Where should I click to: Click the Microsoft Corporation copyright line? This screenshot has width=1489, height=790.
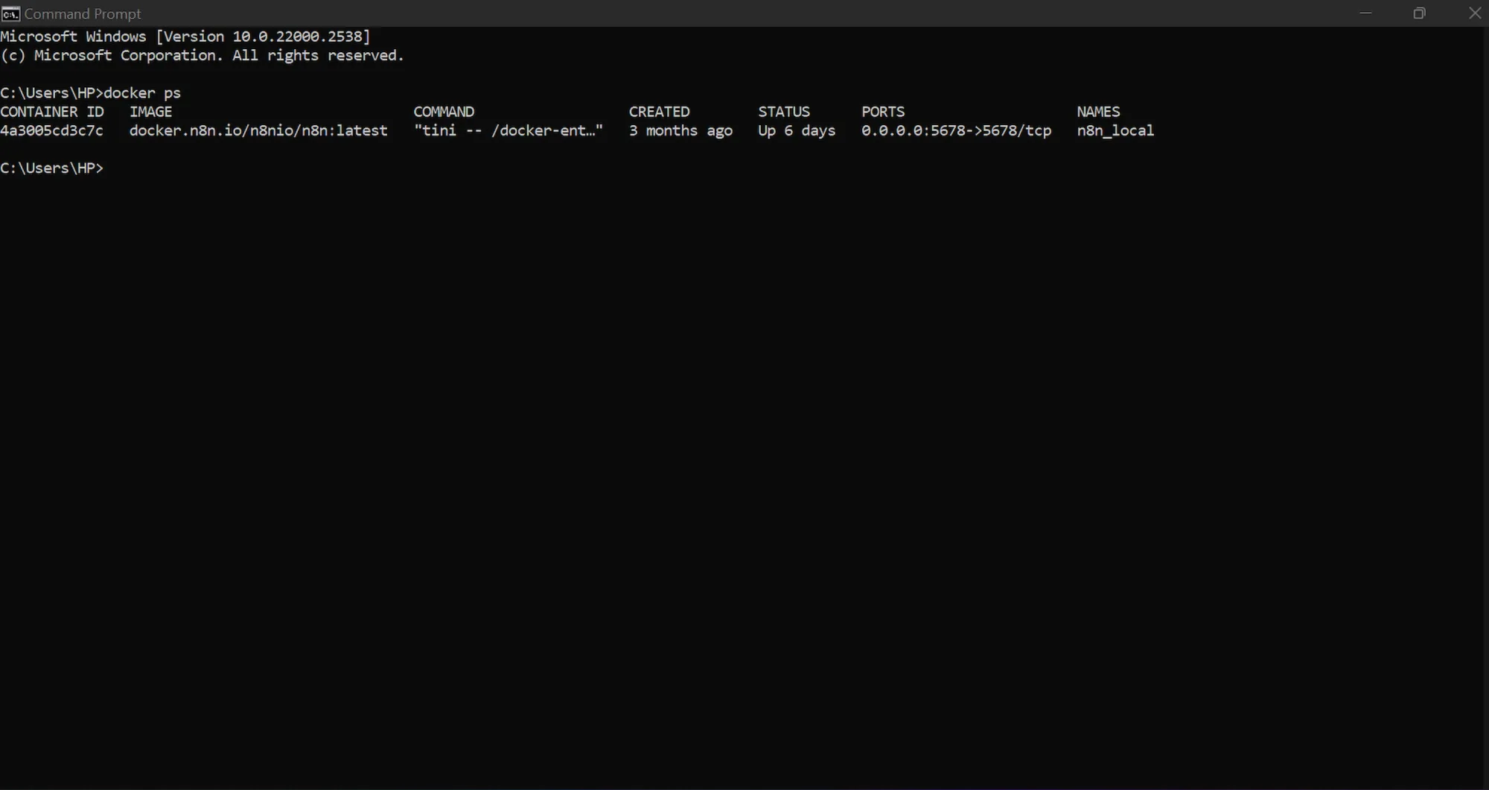(x=202, y=55)
